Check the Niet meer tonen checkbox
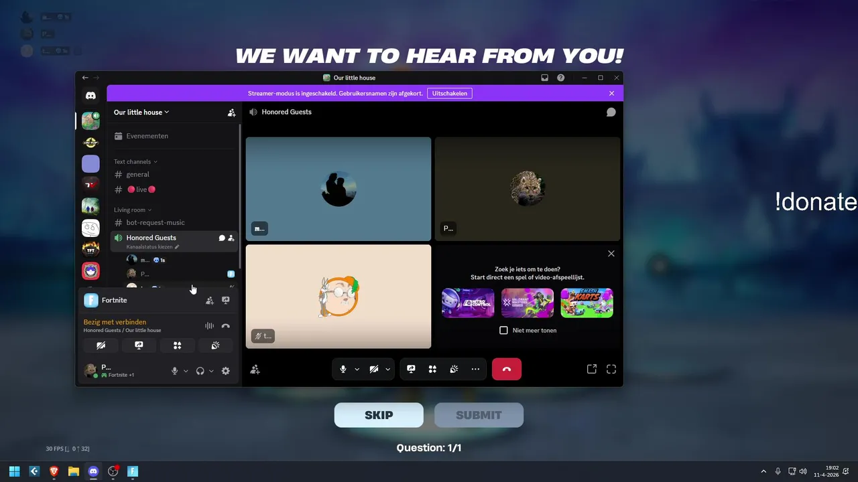858x482 pixels. pyautogui.click(x=503, y=331)
